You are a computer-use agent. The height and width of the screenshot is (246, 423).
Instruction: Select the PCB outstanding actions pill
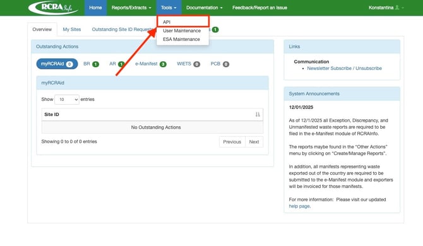(x=220, y=64)
